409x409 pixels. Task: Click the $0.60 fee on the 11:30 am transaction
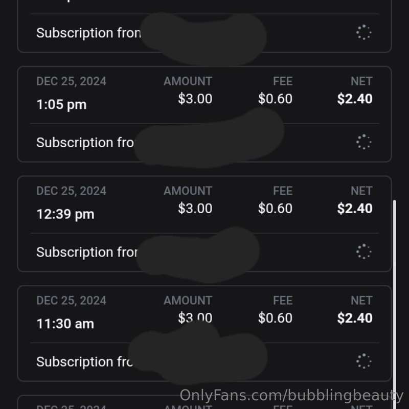pos(275,318)
